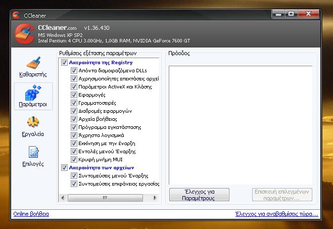Disable Εκκίνηση με την έναρξη checkbox
The height and width of the screenshot is (229, 333).
(x=74, y=143)
